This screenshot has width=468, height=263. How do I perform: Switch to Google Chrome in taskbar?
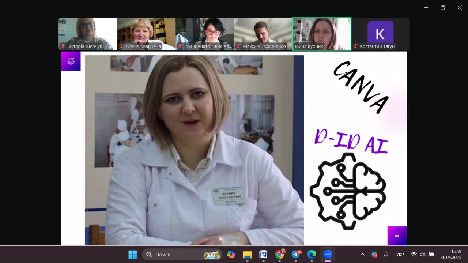coord(280,255)
